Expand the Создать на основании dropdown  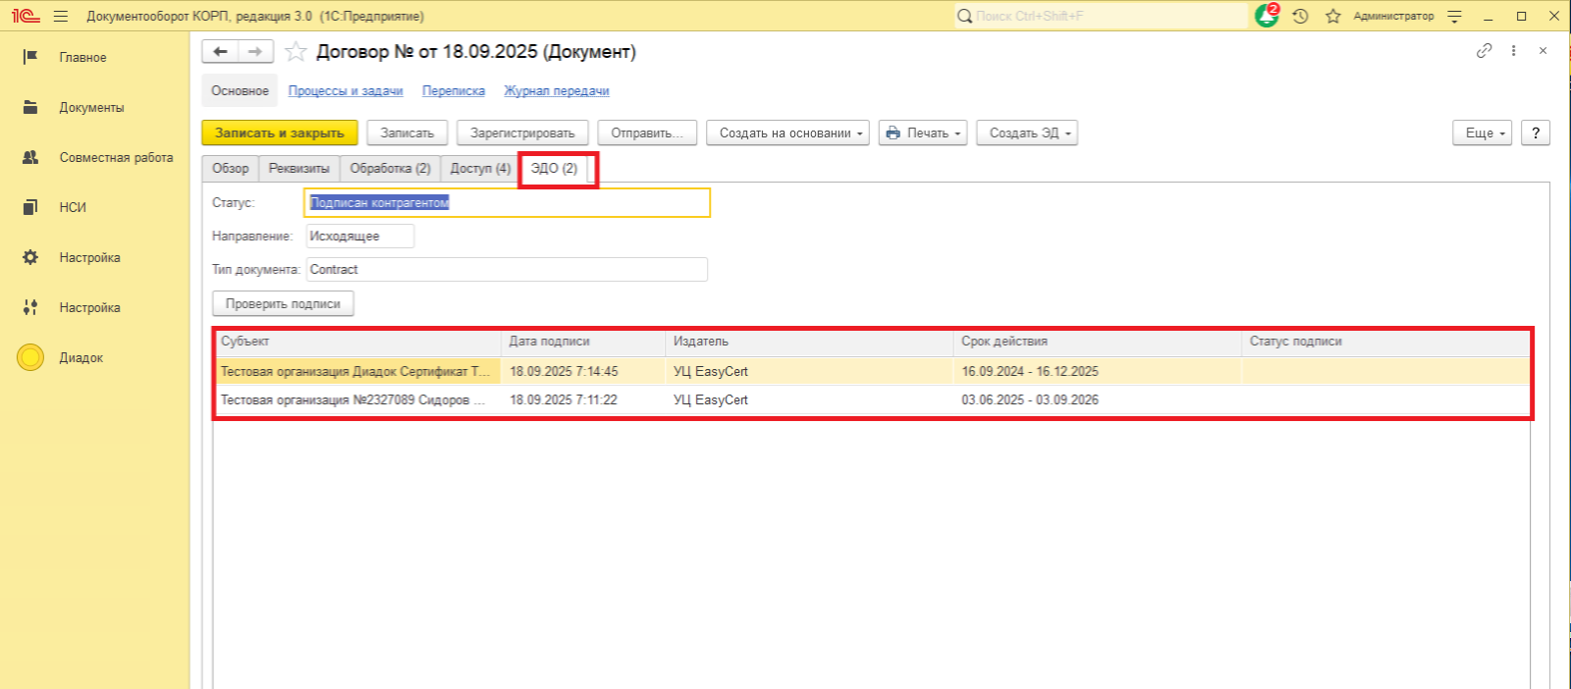coord(787,132)
